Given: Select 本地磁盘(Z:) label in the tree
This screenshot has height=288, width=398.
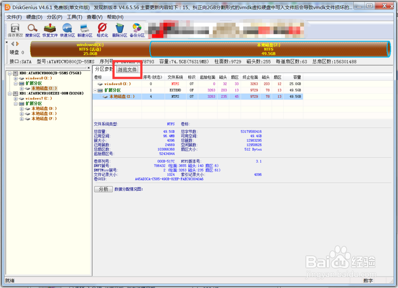Looking at the screenshot, I should click(44, 89).
